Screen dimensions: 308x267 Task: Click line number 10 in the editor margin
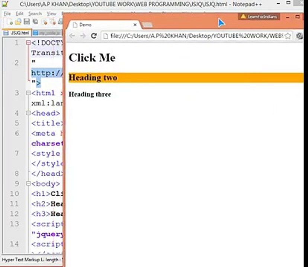coord(15,194)
